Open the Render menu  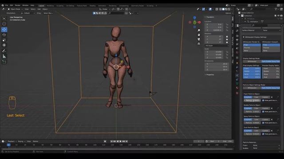pyautogui.click(x=18, y=5)
